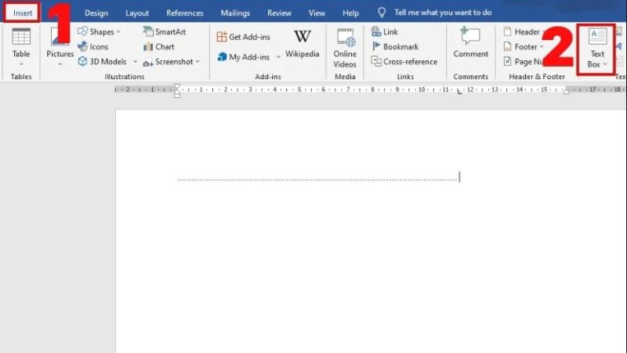This screenshot has width=627, height=353.
Task: Click the left indent marker on ruler
Action: [177, 92]
